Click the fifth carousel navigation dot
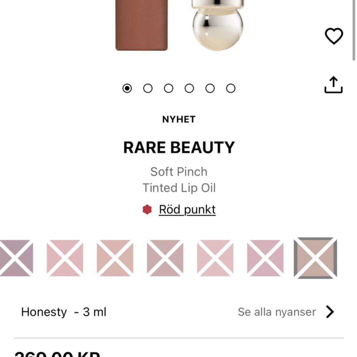This screenshot has height=357, width=357. (210, 88)
